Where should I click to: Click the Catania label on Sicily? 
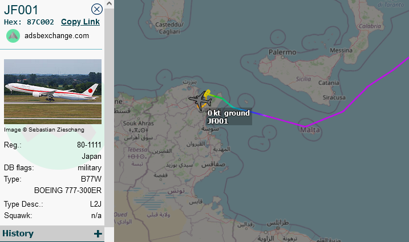[329, 83]
